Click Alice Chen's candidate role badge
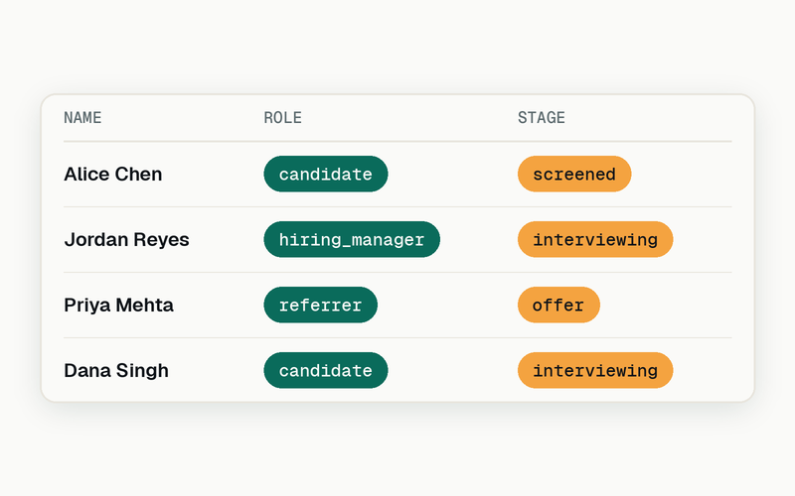This screenshot has height=496, width=795. (326, 175)
